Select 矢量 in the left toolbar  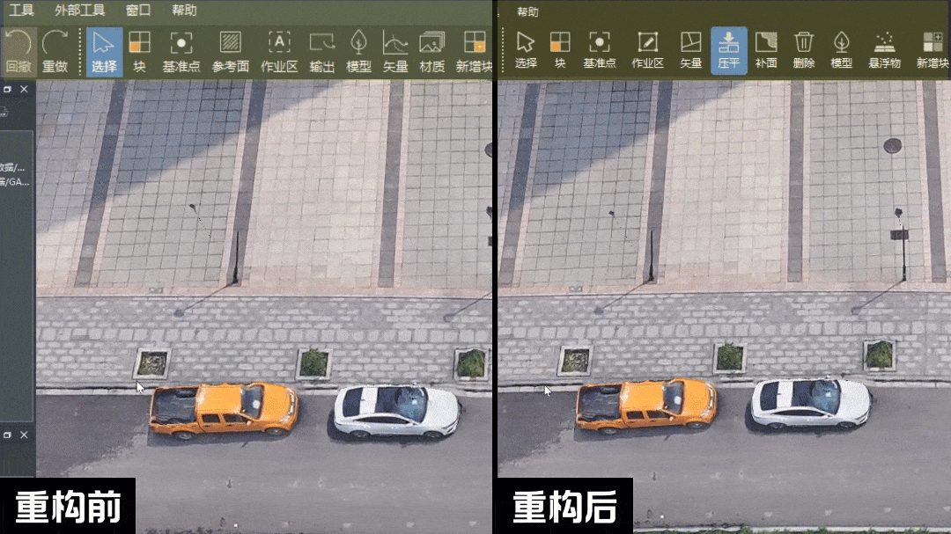point(395,50)
